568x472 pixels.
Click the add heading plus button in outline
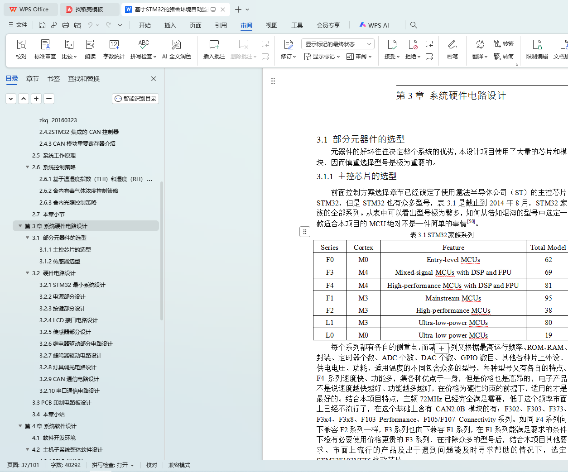(36, 99)
